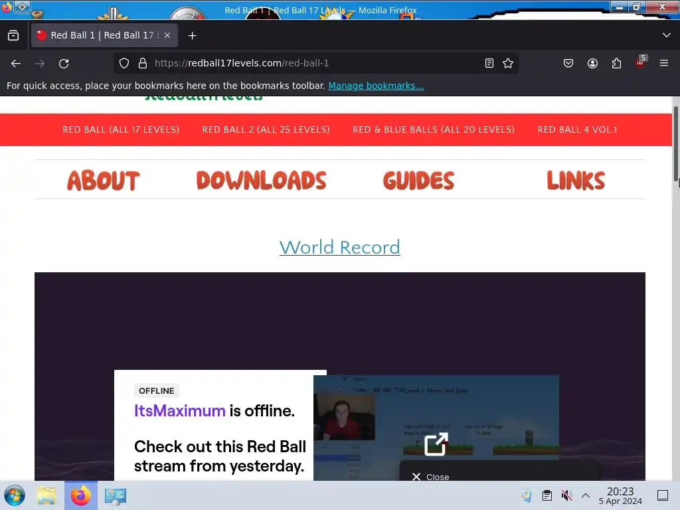Open the Firefox View icon
Image resolution: width=680 pixels, height=510 pixels.
[x=13, y=36]
